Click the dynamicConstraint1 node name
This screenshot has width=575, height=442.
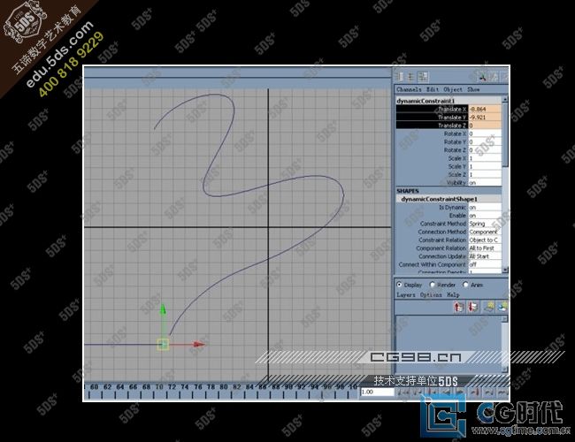point(425,101)
